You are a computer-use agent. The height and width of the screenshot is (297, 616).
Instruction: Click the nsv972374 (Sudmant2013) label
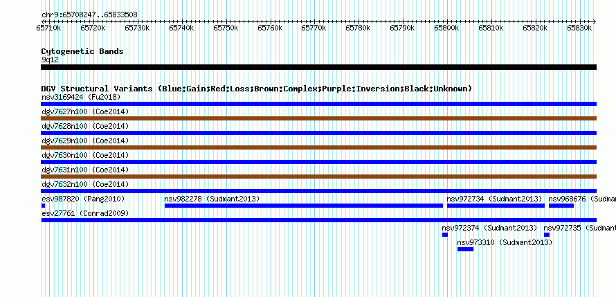[489, 228]
